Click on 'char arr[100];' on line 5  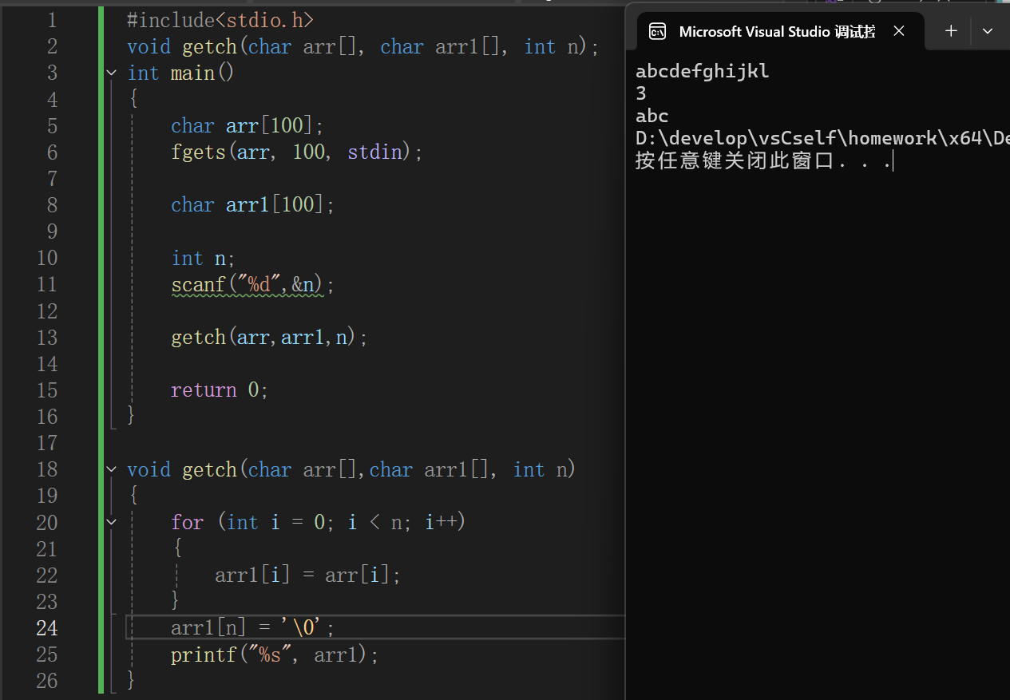click(248, 125)
